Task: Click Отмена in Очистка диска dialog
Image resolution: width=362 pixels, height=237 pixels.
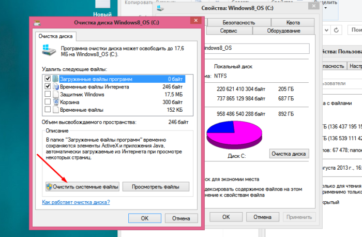Action: [181, 218]
